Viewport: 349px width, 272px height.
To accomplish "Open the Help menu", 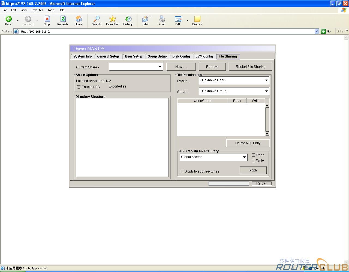I will [x=62, y=10].
